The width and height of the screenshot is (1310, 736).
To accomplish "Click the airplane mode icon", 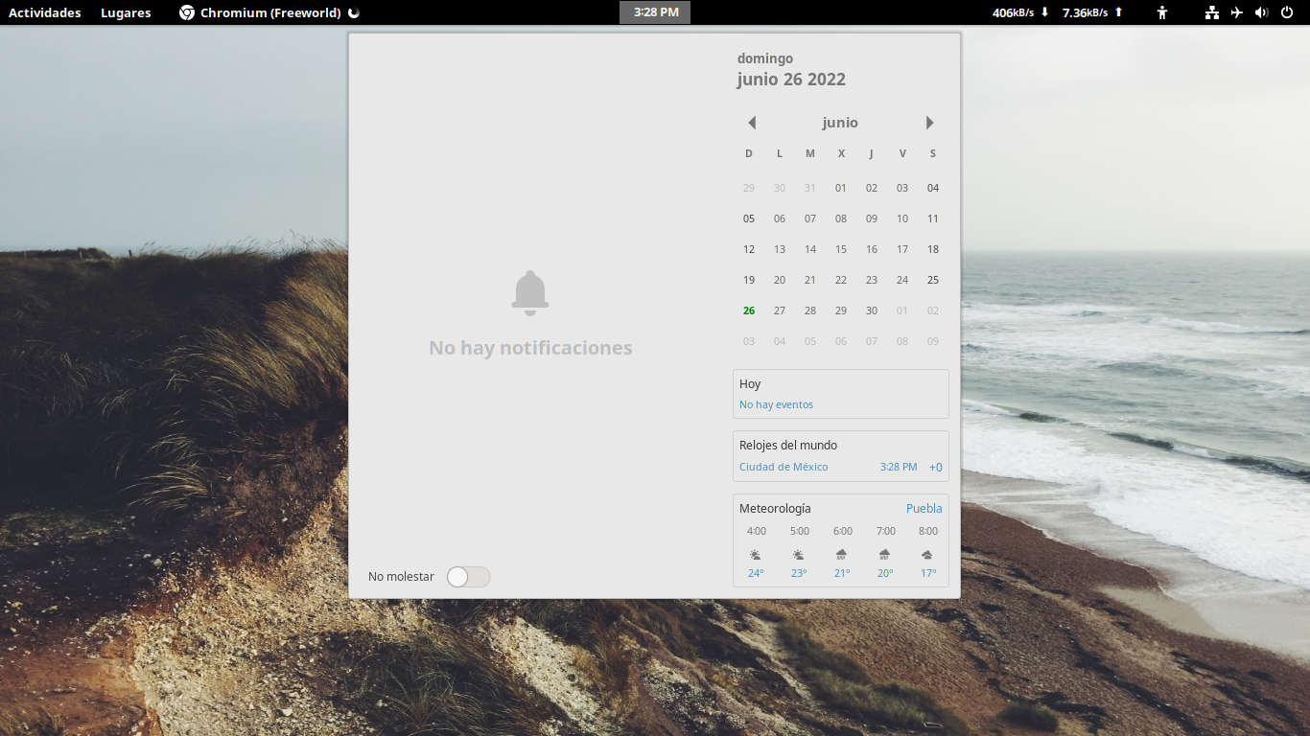I will click(1237, 12).
